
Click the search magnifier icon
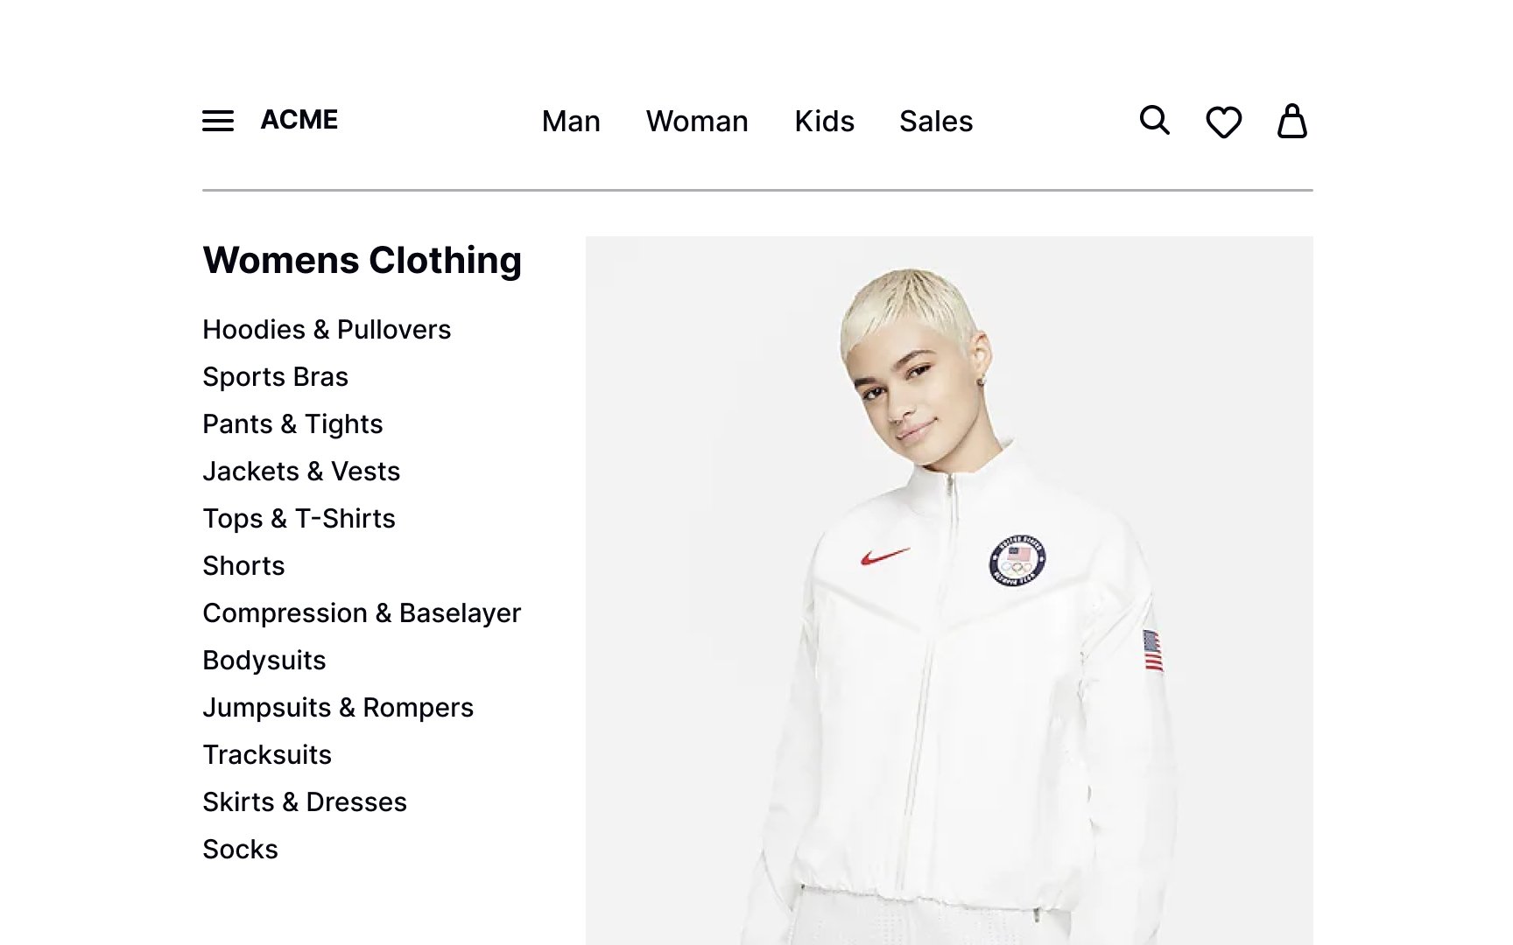(x=1154, y=120)
